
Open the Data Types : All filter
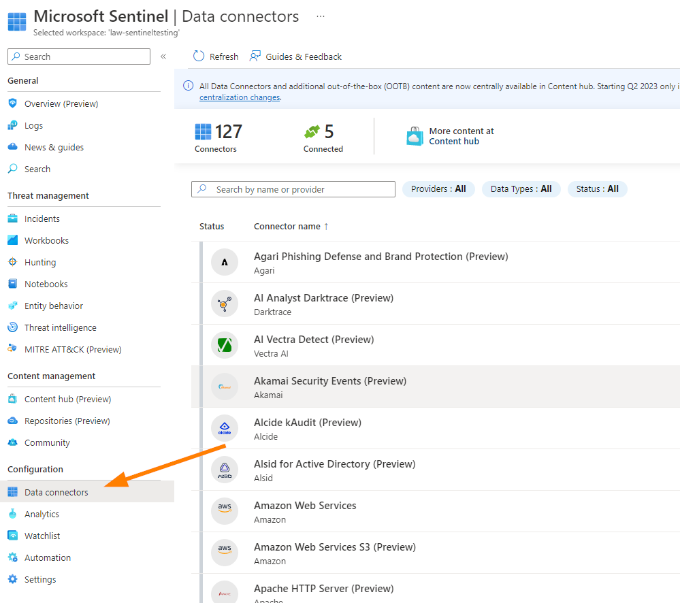(521, 189)
